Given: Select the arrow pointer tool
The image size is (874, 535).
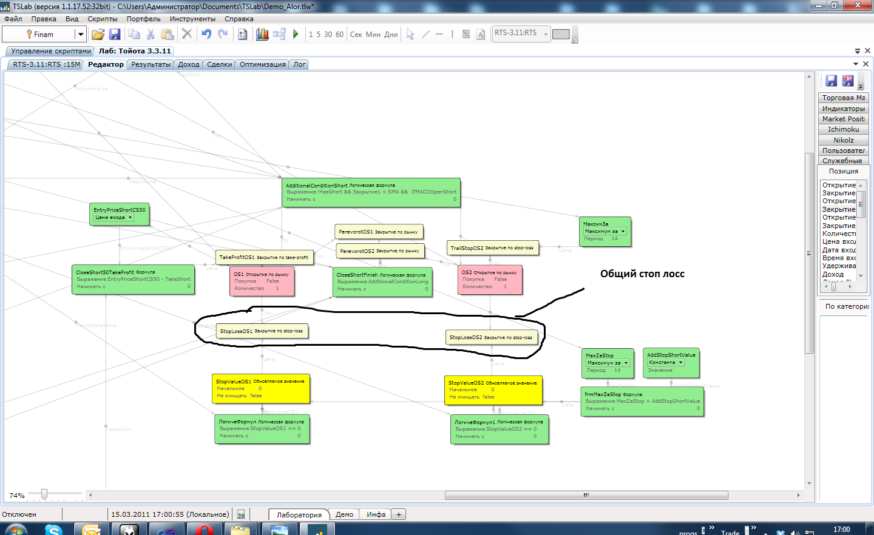Looking at the screenshot, I should (x=410, y=34).
